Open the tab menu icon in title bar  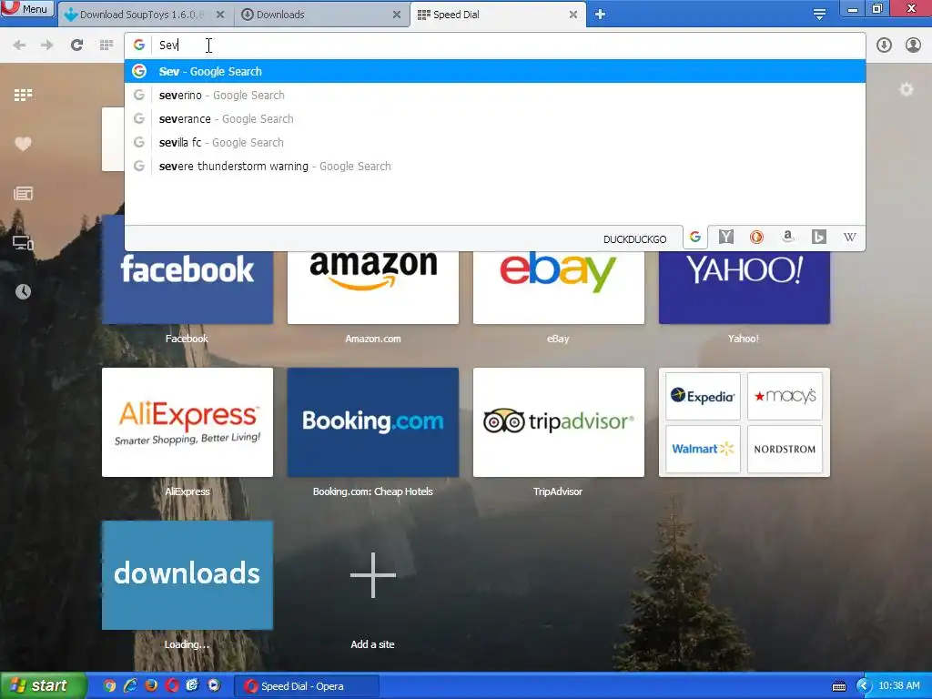tap(819, 15)
